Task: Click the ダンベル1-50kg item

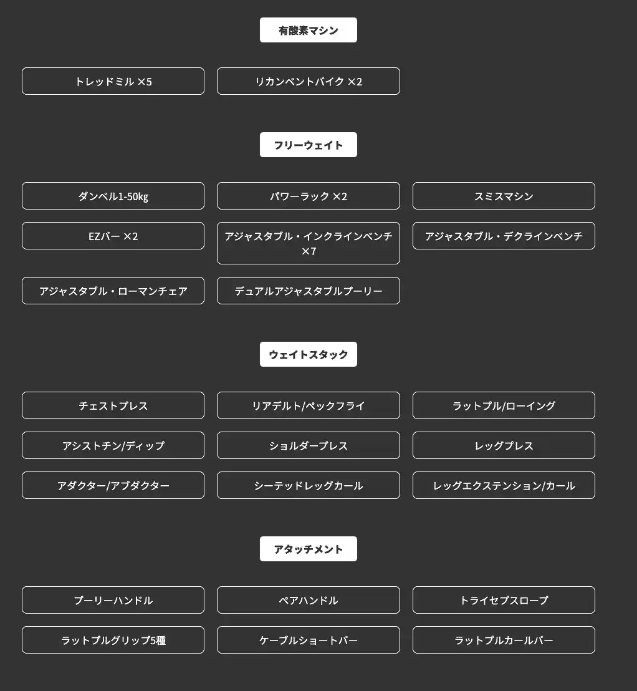Action: [x=113, y=196]
